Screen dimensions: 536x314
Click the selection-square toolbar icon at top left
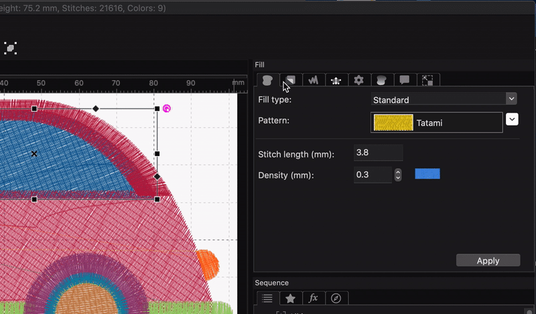coord(10,48)
